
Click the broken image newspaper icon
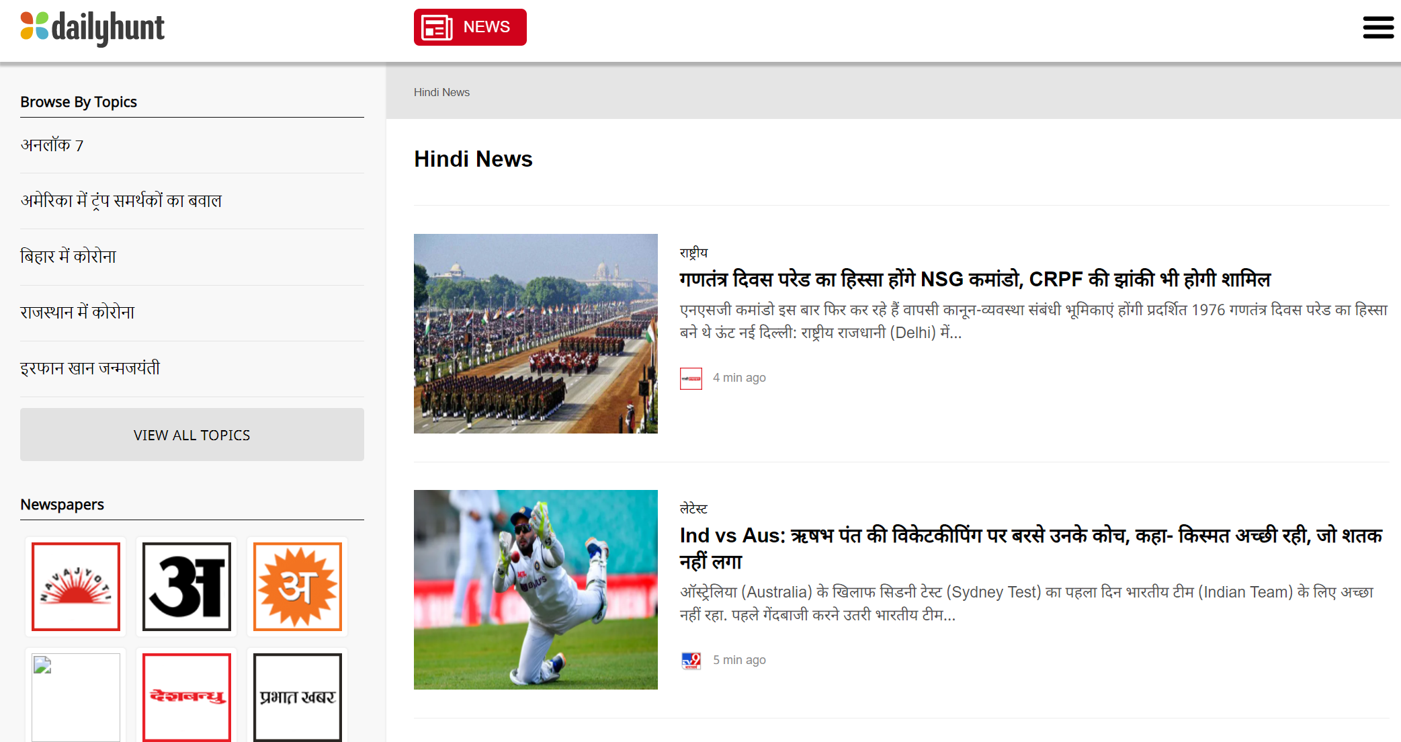pyautogui.click(x=76, y=697)
